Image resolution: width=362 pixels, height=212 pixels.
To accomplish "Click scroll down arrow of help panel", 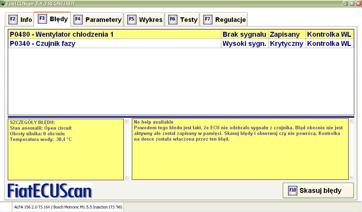I will (351, 177).
